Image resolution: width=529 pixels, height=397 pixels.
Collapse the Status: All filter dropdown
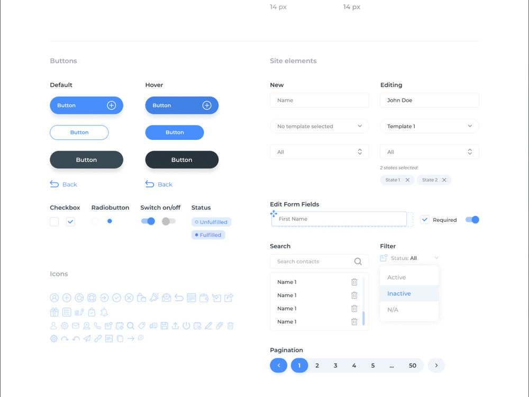pyautogui.click(x=409, y=258)
